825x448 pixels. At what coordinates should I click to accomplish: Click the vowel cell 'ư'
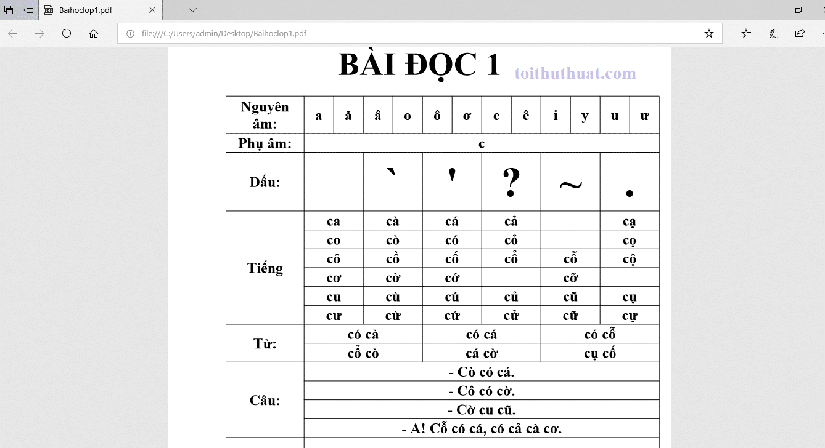[x=644, y=115]
